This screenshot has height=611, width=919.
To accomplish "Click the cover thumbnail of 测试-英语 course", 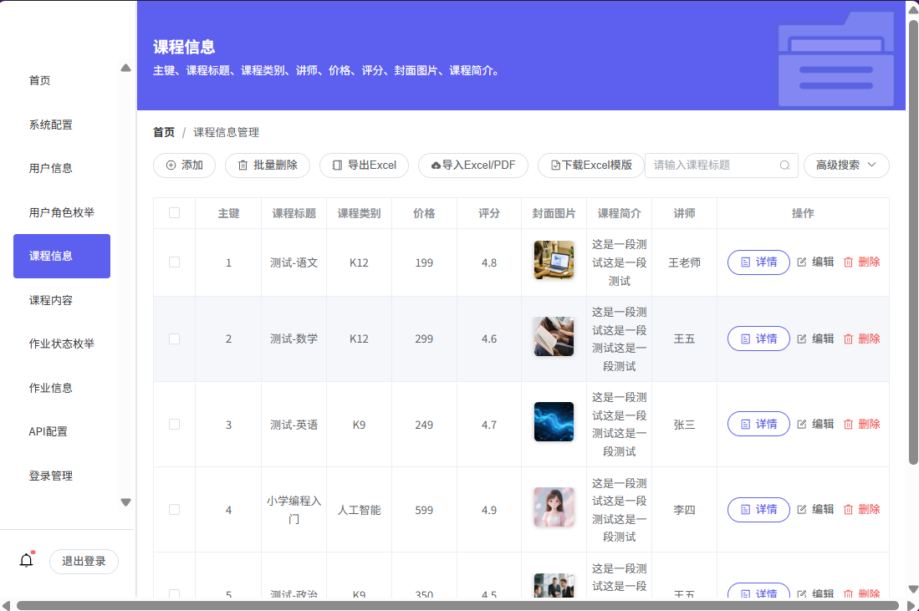I will click(x=554, y=422).
